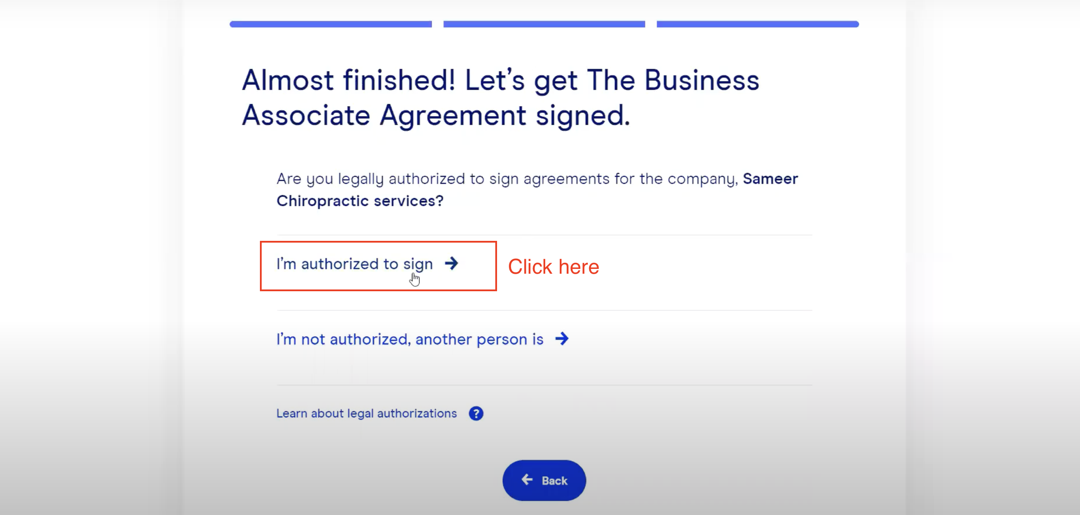Click the blue circular help badge
This screenshot has width=1080, height=515.
[x=476, y=413]
